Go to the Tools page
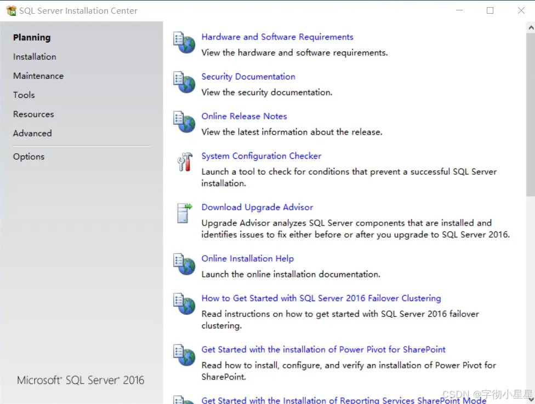This screenshot has height=404, width=535. [x=24, y=95]
